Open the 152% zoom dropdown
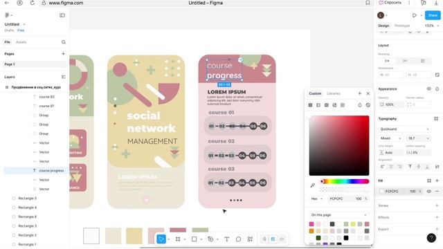The width and height of the screenshot is (443, 249). point(432,26)
